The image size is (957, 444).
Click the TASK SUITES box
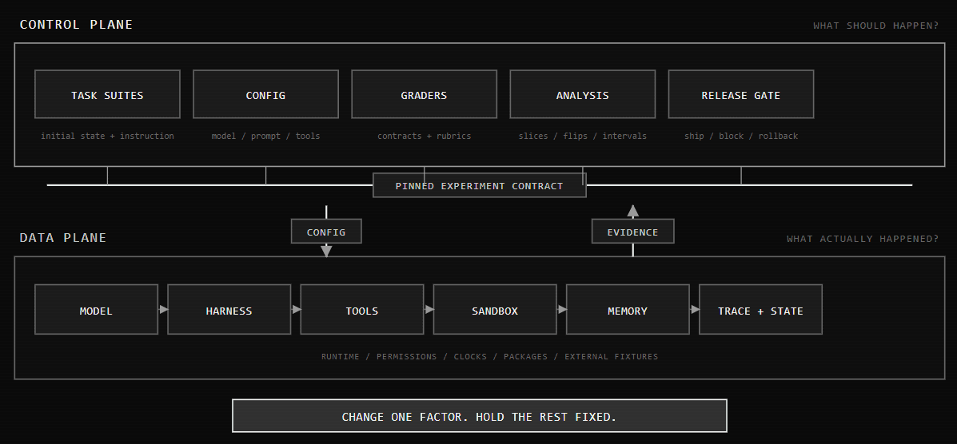[107, 94]
